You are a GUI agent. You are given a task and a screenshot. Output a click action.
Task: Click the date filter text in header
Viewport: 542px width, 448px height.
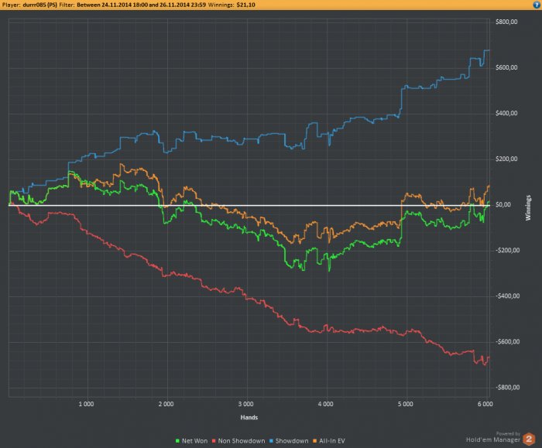(141, 5)
